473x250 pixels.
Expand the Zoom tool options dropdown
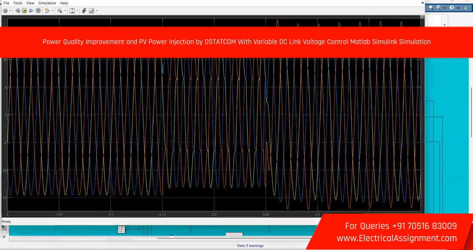[65, 11]
